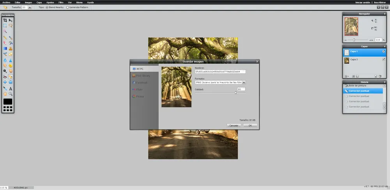This screenshot has width=390, height=190.
Task: Open the Formato dropdown list
Action: 244,82
